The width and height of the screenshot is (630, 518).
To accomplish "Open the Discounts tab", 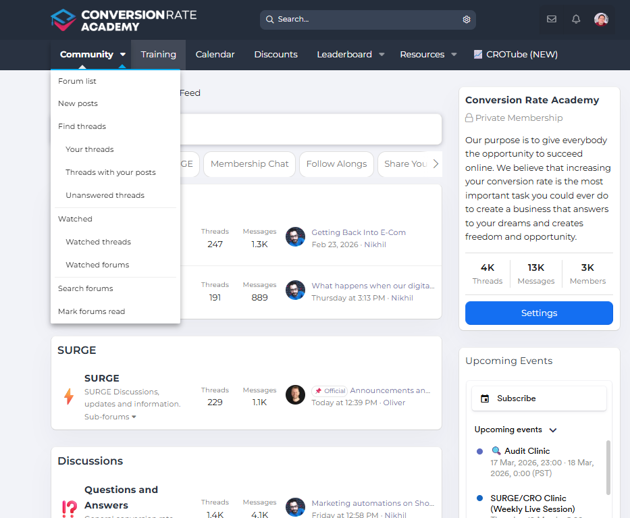I will 275,54.
